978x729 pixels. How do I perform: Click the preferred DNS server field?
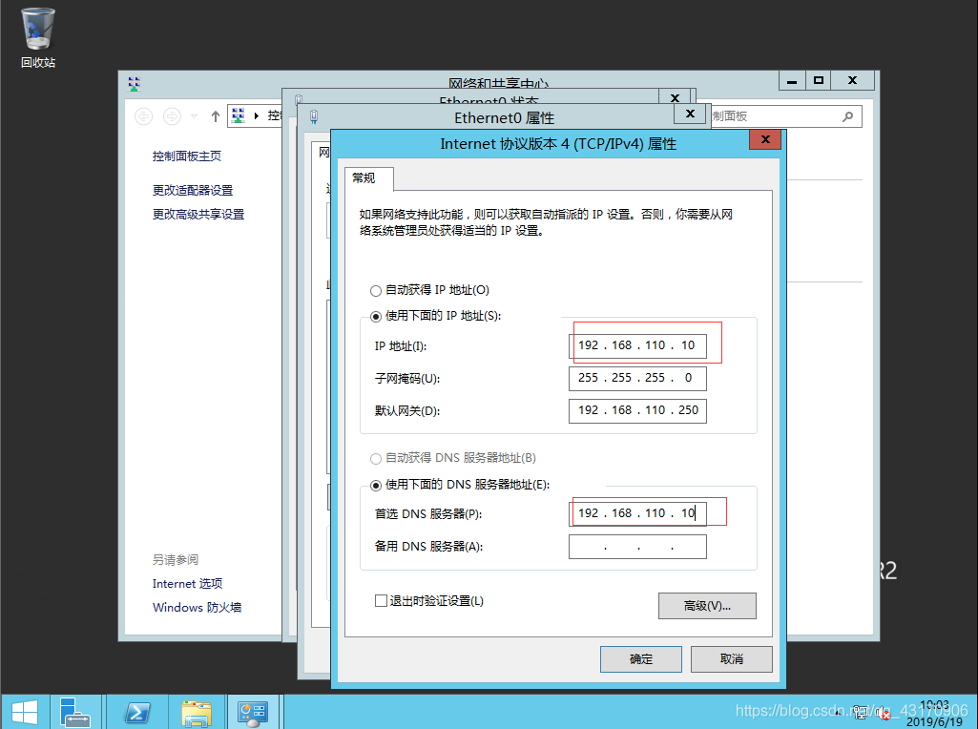tap(637, 513)
